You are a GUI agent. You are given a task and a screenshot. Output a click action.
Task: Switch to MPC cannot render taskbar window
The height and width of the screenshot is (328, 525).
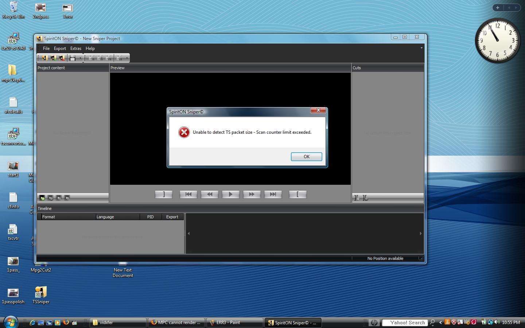pos(176,323)
